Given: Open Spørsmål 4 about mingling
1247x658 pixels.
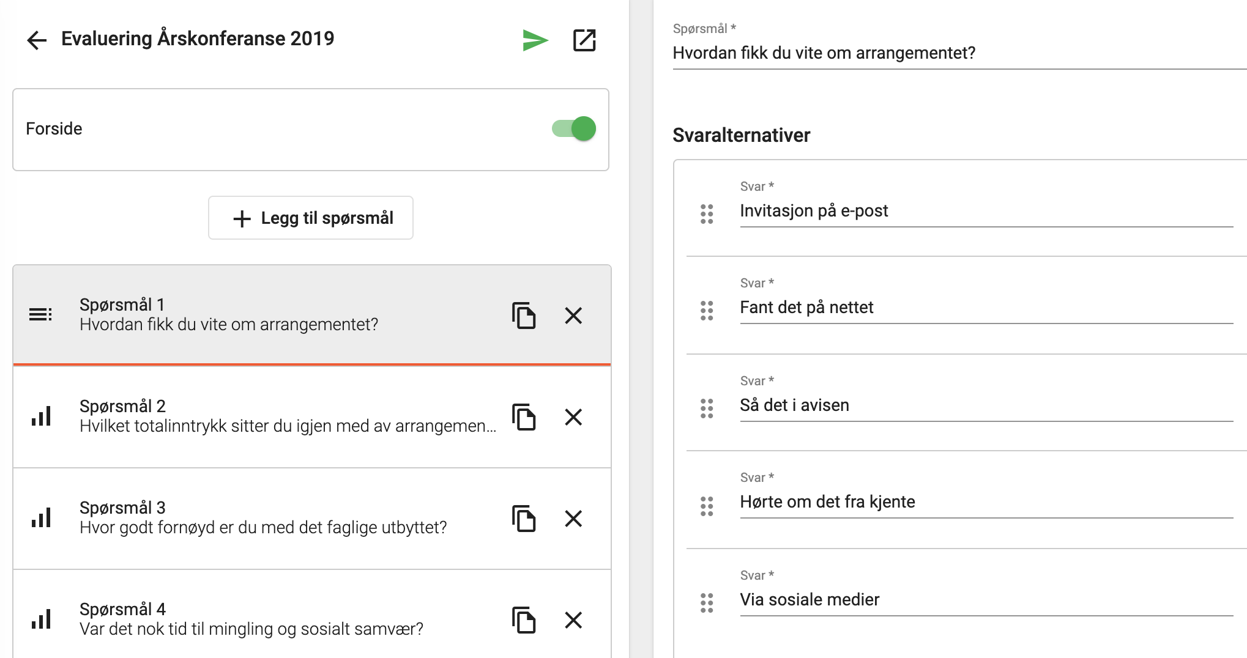Looking at the screenshot, I should pos(312,614).
